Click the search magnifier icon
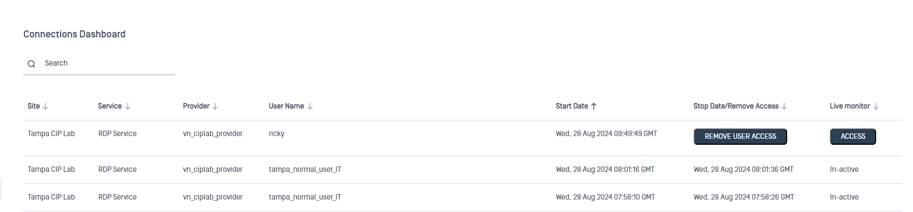 [31, 64]
